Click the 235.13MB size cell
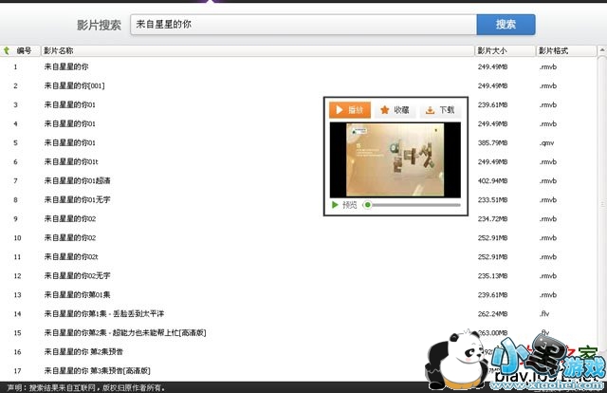This screenshot has width=607, height=393. (x=492, y=275)
